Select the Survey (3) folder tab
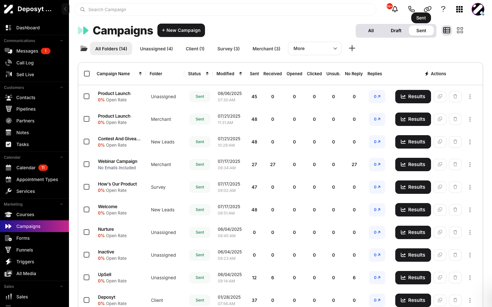The height and width of the screenshot is (307, 492). (x=228, y=49)
